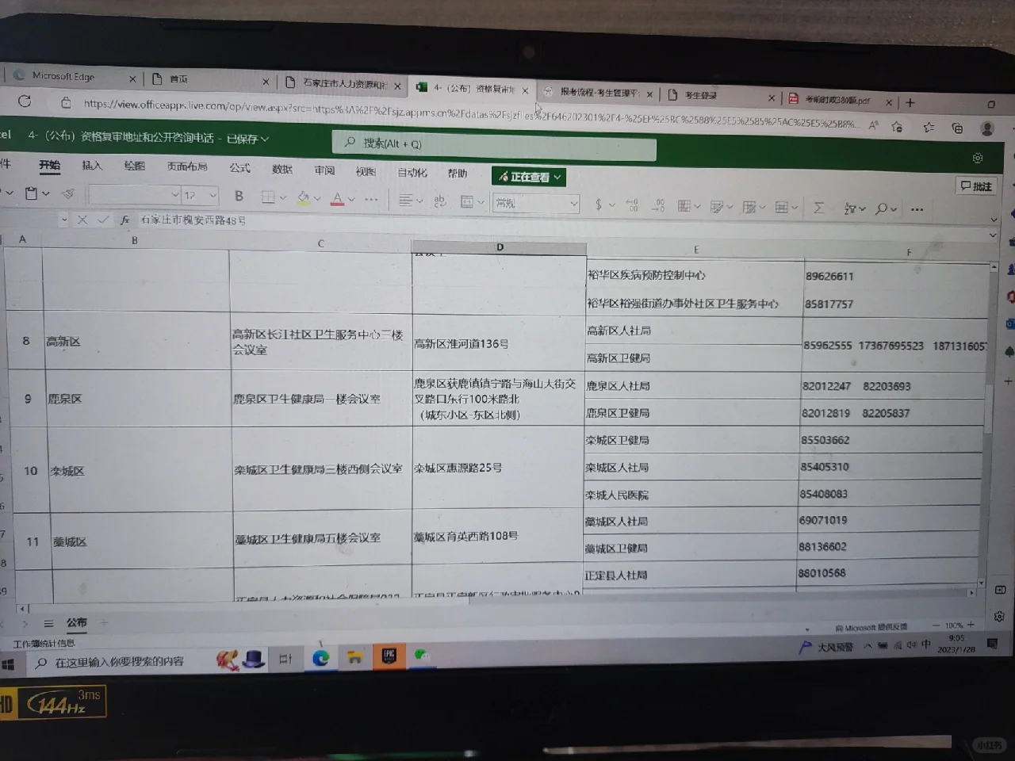Switch to the 插入 ribbon tab
Image resolution: width=1015 pixels, height=761 pixels.
point(92,166)
